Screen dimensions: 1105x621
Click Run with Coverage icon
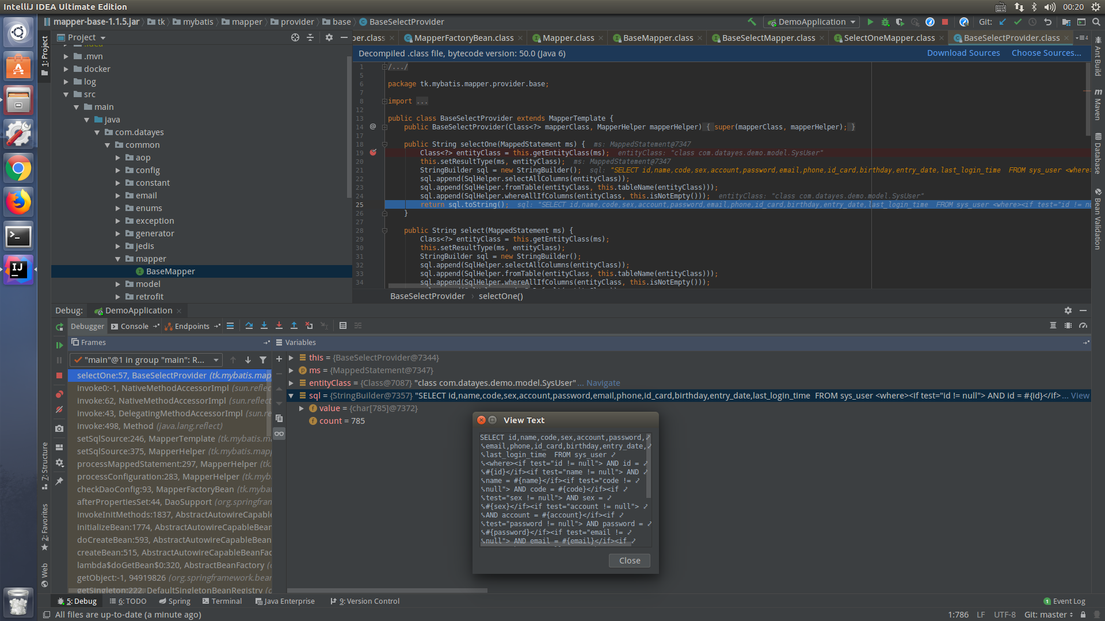click(900, 22)
